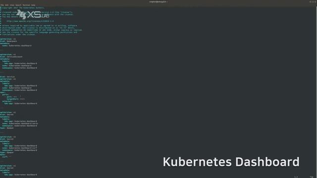
Task: Open the Edit menu
Action: coord(6,5)
